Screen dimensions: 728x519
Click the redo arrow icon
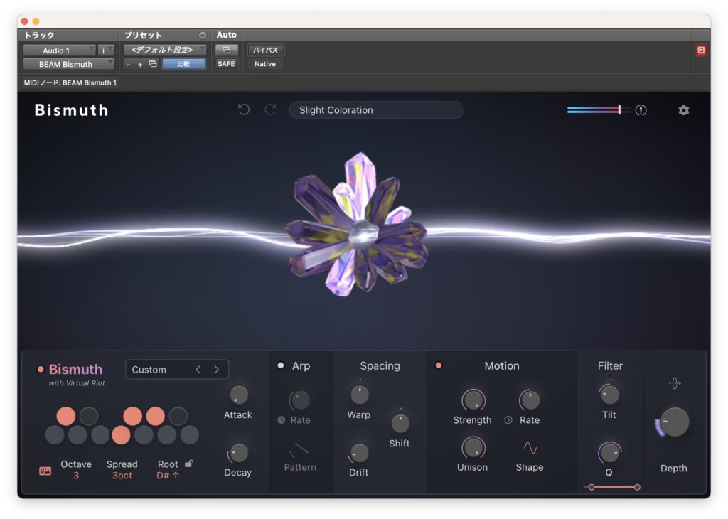[x=271, y=110]
